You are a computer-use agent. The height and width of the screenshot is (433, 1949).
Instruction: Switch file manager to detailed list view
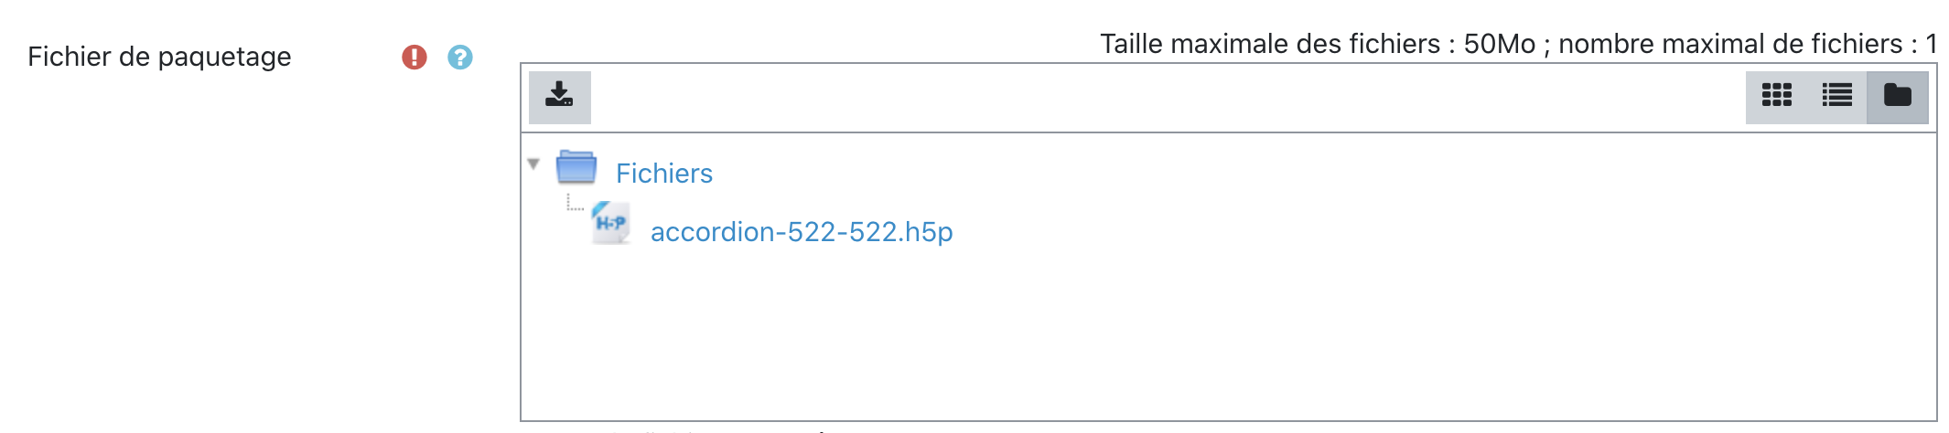click(x=1836, y=96)
